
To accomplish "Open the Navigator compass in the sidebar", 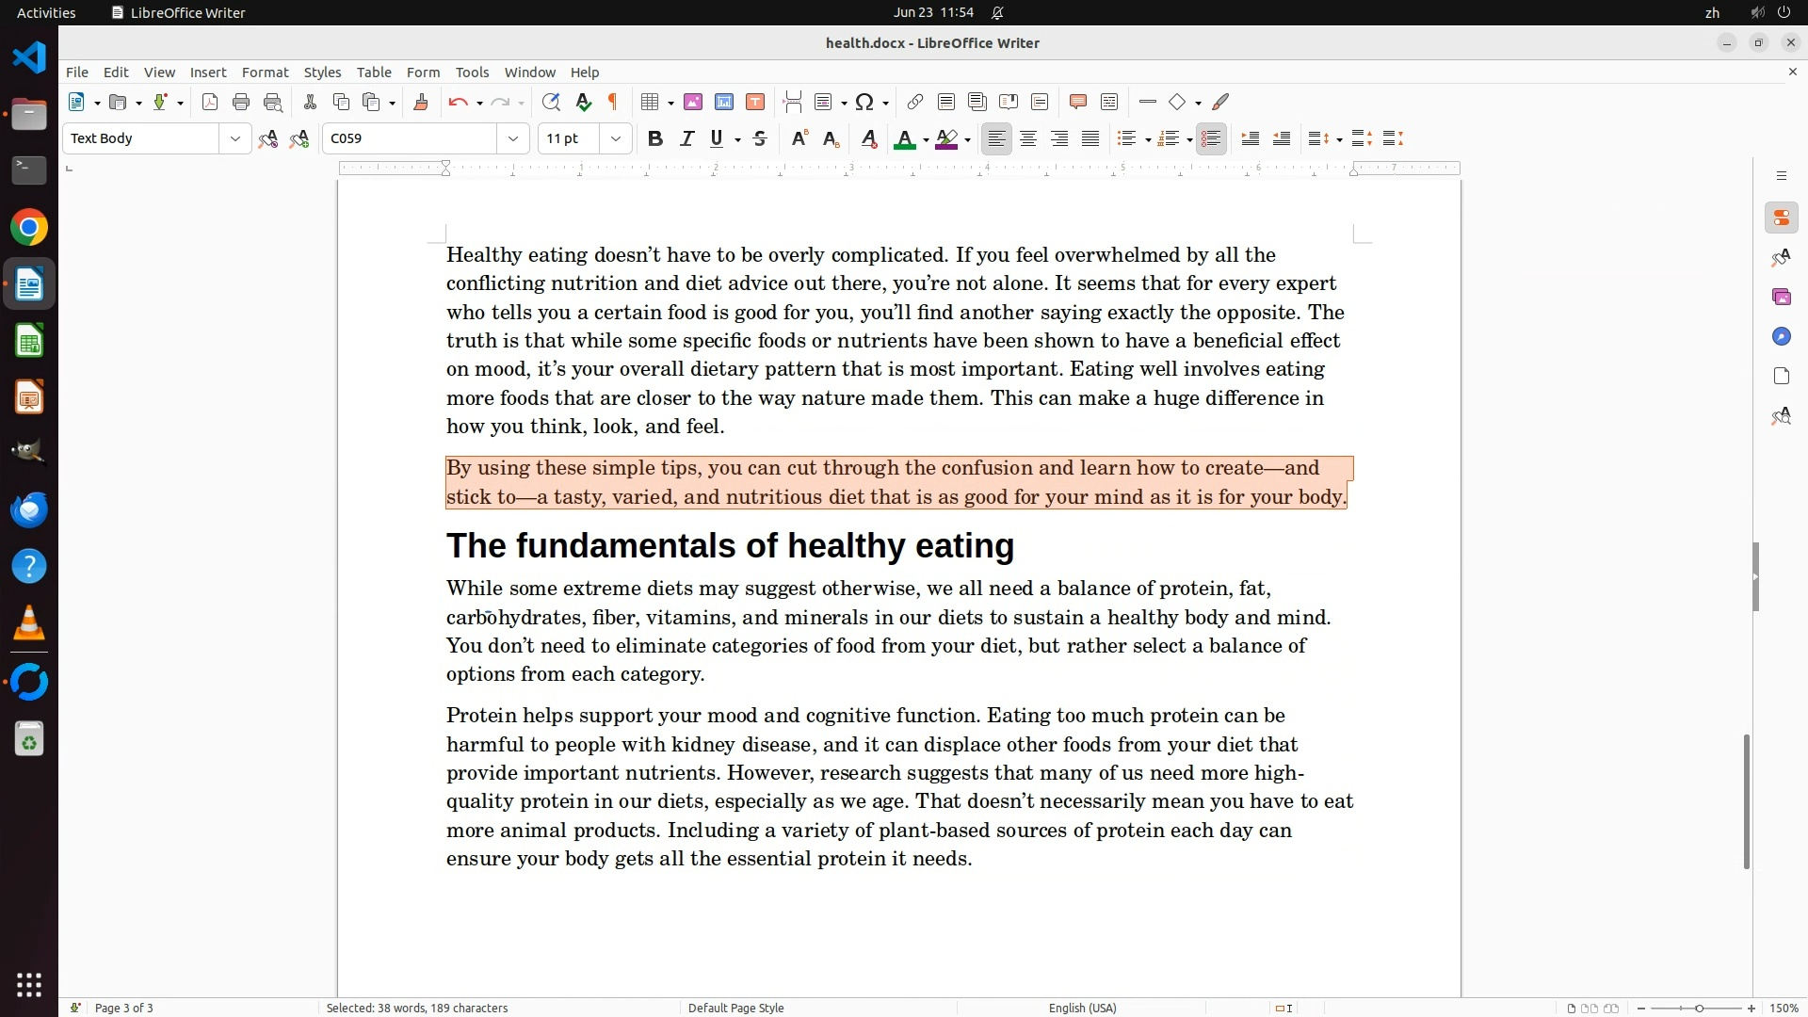I will click(1781, 336).
